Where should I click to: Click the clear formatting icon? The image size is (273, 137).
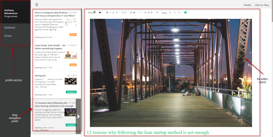pyautogui.click(x=157, y=13)
